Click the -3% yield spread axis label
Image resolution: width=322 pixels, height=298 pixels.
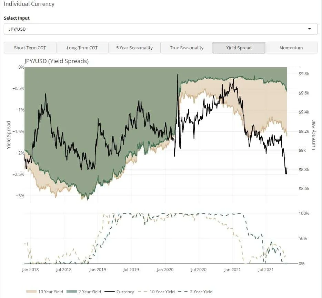tap(20, 196)
